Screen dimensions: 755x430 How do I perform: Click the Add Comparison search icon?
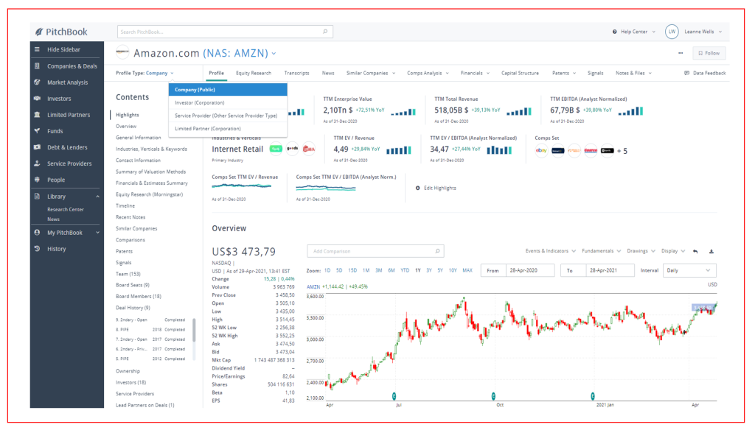tap(437, 251)
